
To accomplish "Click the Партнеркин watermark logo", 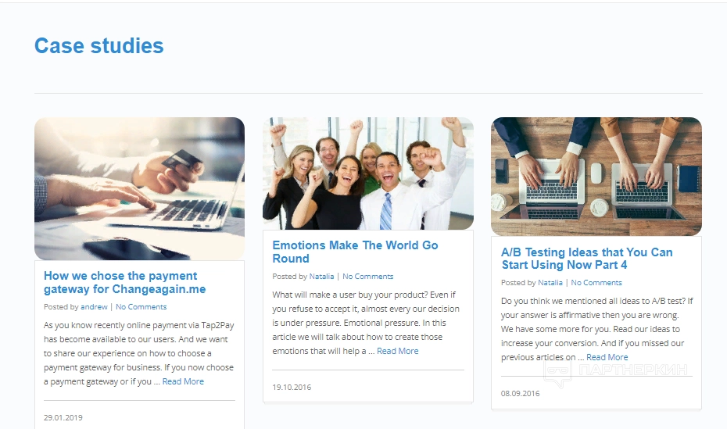I will [x=616, y=371].
